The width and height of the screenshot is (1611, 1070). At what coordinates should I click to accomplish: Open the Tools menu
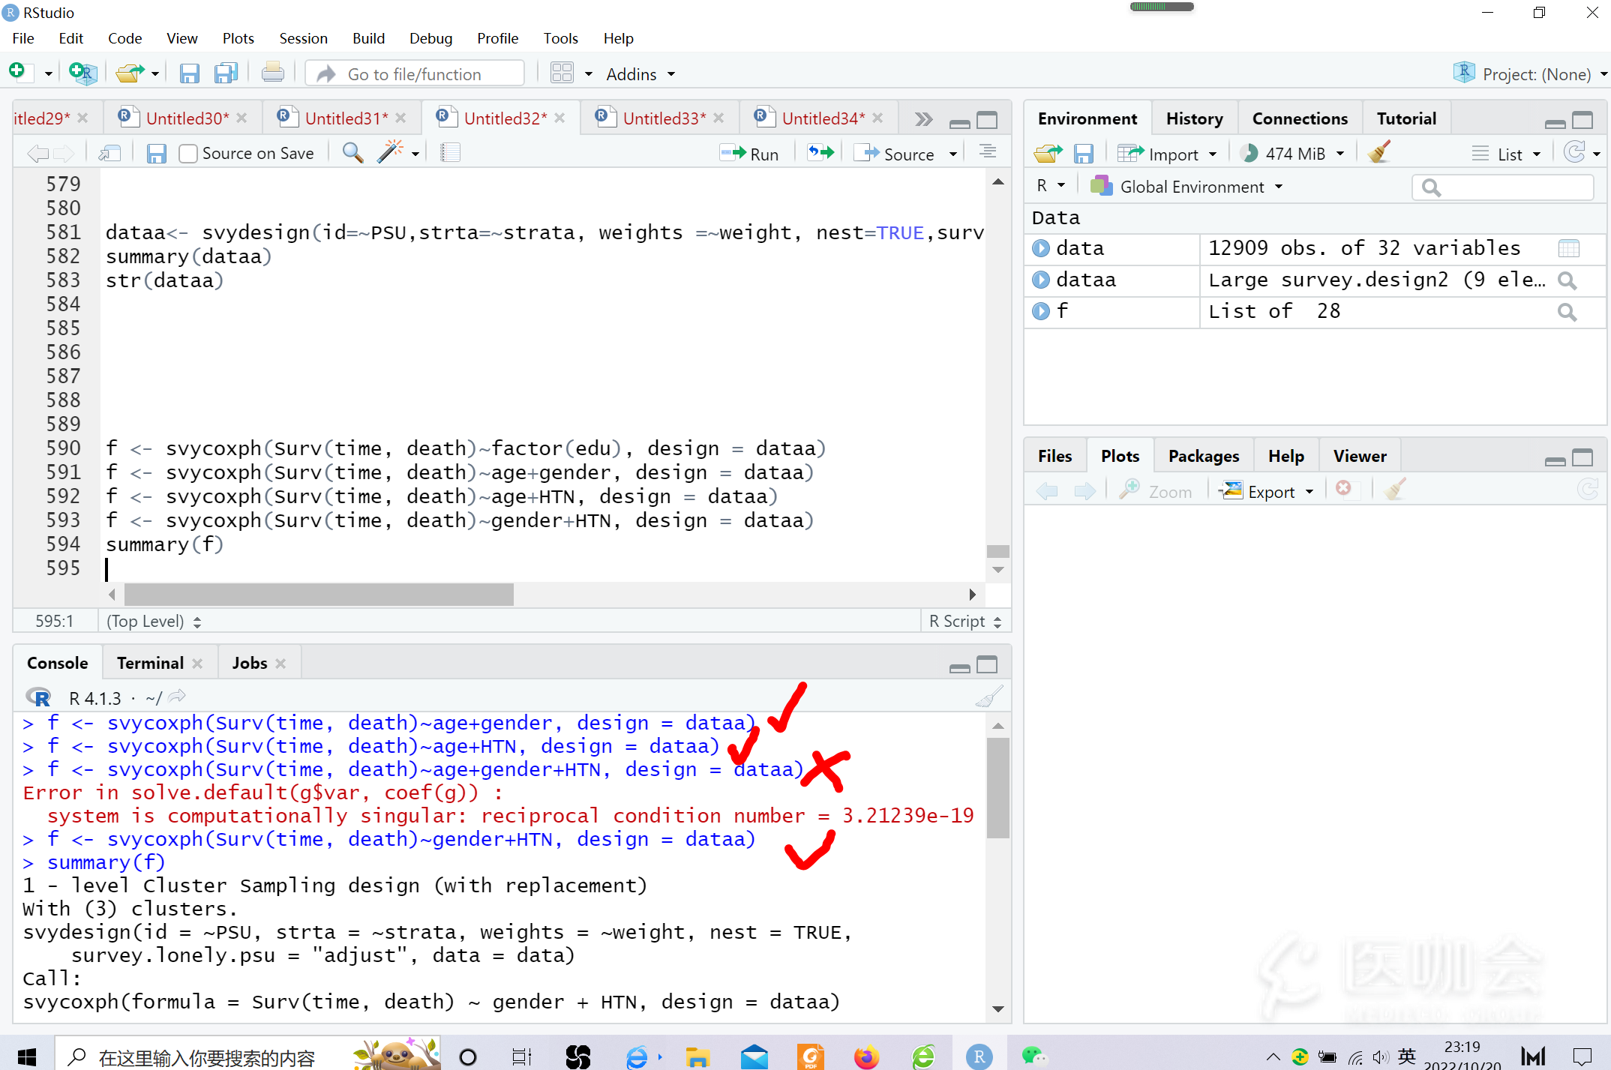pos(560,38)
